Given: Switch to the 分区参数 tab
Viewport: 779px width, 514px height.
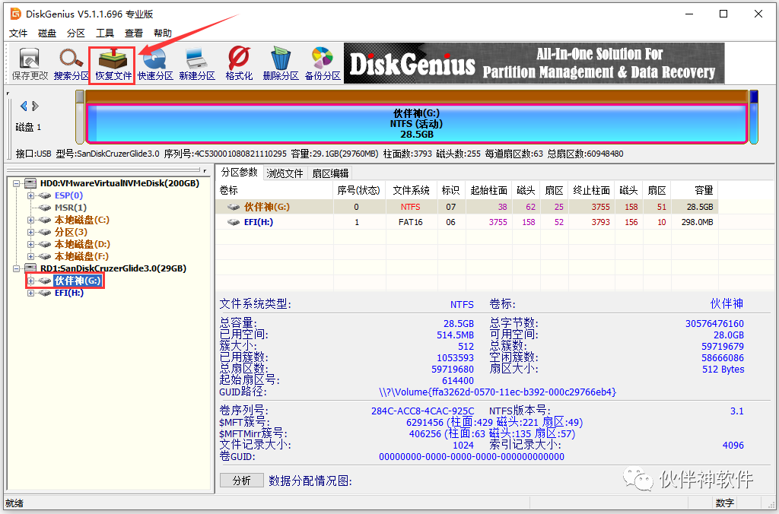Looking at the screenshot, I should [240, 173].
